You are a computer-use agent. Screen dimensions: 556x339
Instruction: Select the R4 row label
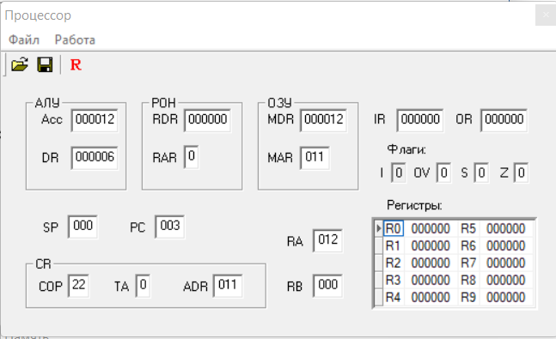coord(394,297)
